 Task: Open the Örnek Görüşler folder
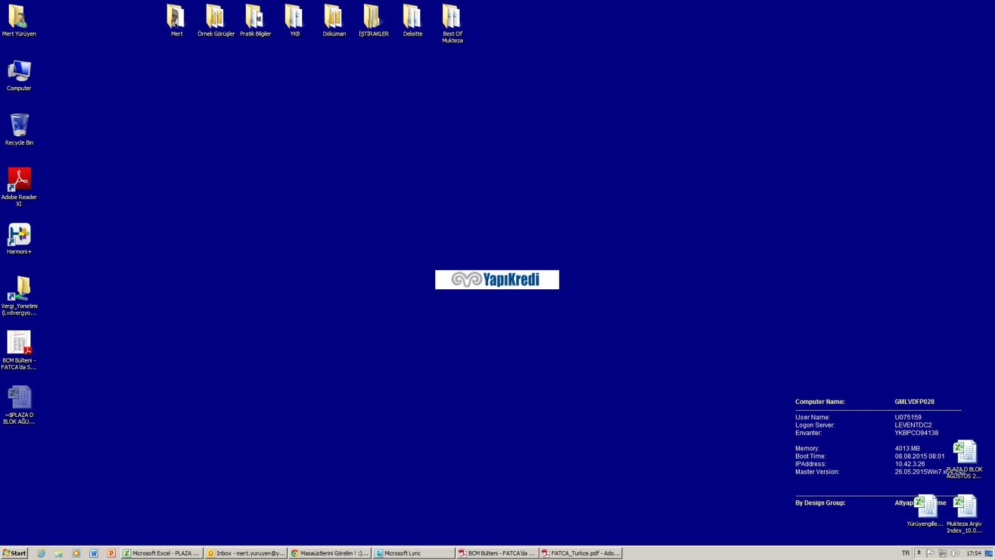(x=216, y=21)
